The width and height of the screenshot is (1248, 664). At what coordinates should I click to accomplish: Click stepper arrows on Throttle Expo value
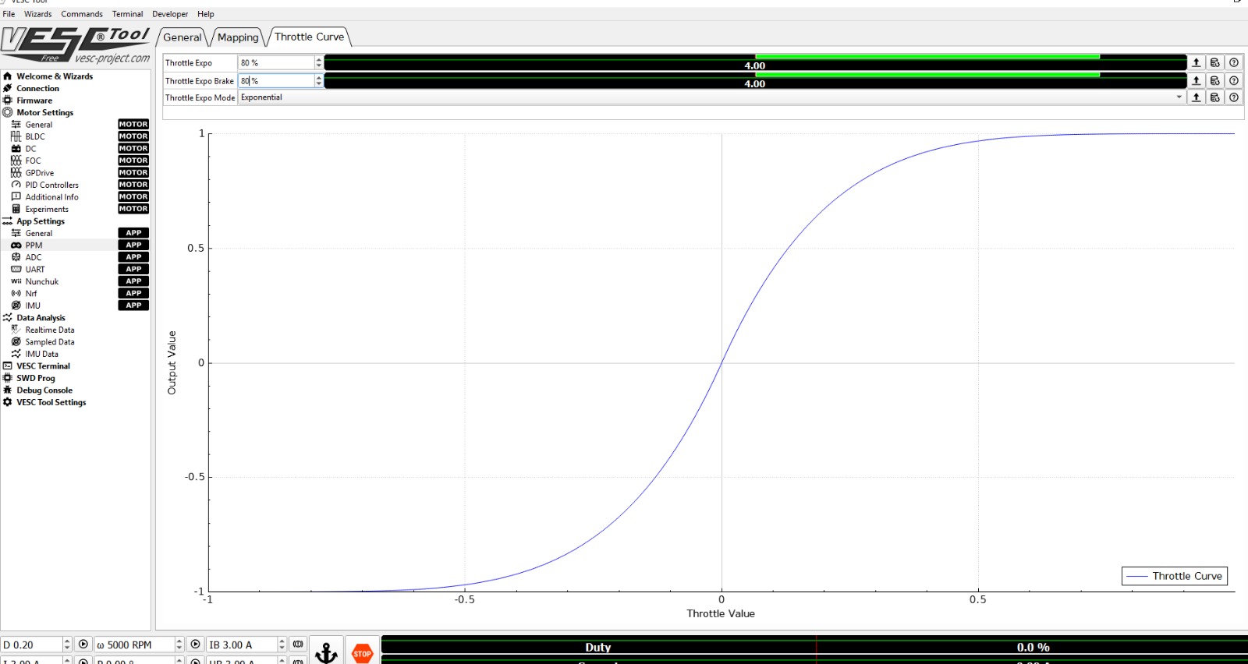point(318,62)
